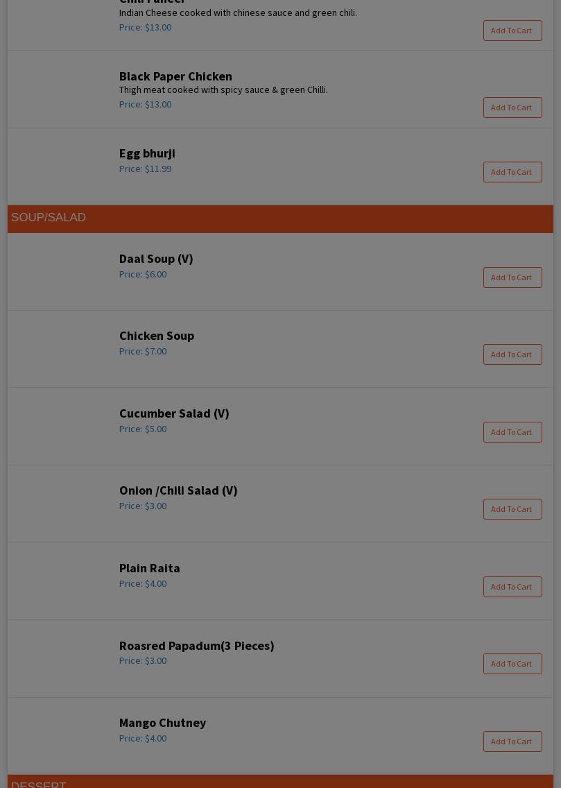
Task: Click the Chicken Soup title
Action: click(x=157, y=336)
